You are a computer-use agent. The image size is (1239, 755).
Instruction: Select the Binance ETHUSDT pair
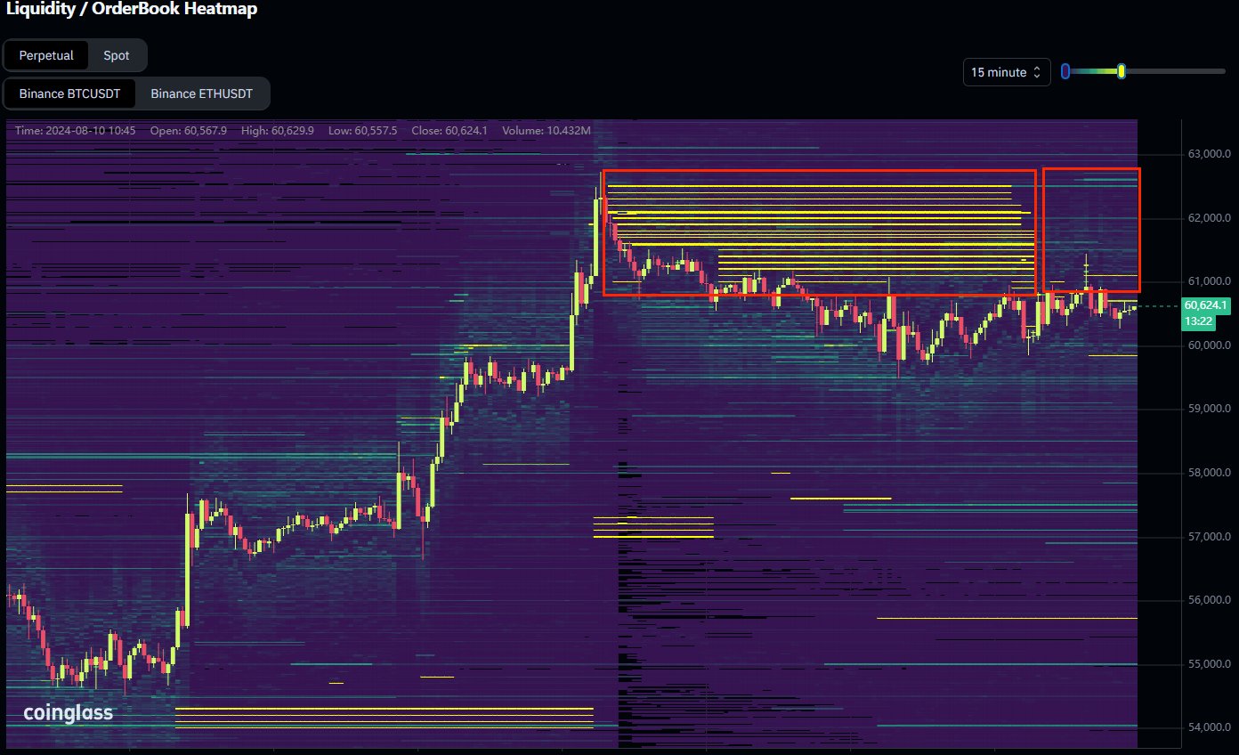[x=201, y=93]
